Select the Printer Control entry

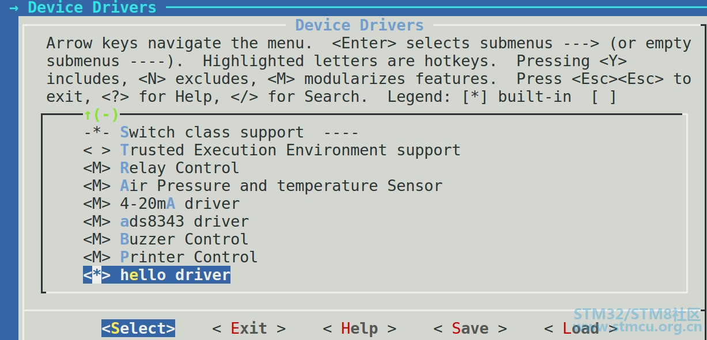coord(189,257)
